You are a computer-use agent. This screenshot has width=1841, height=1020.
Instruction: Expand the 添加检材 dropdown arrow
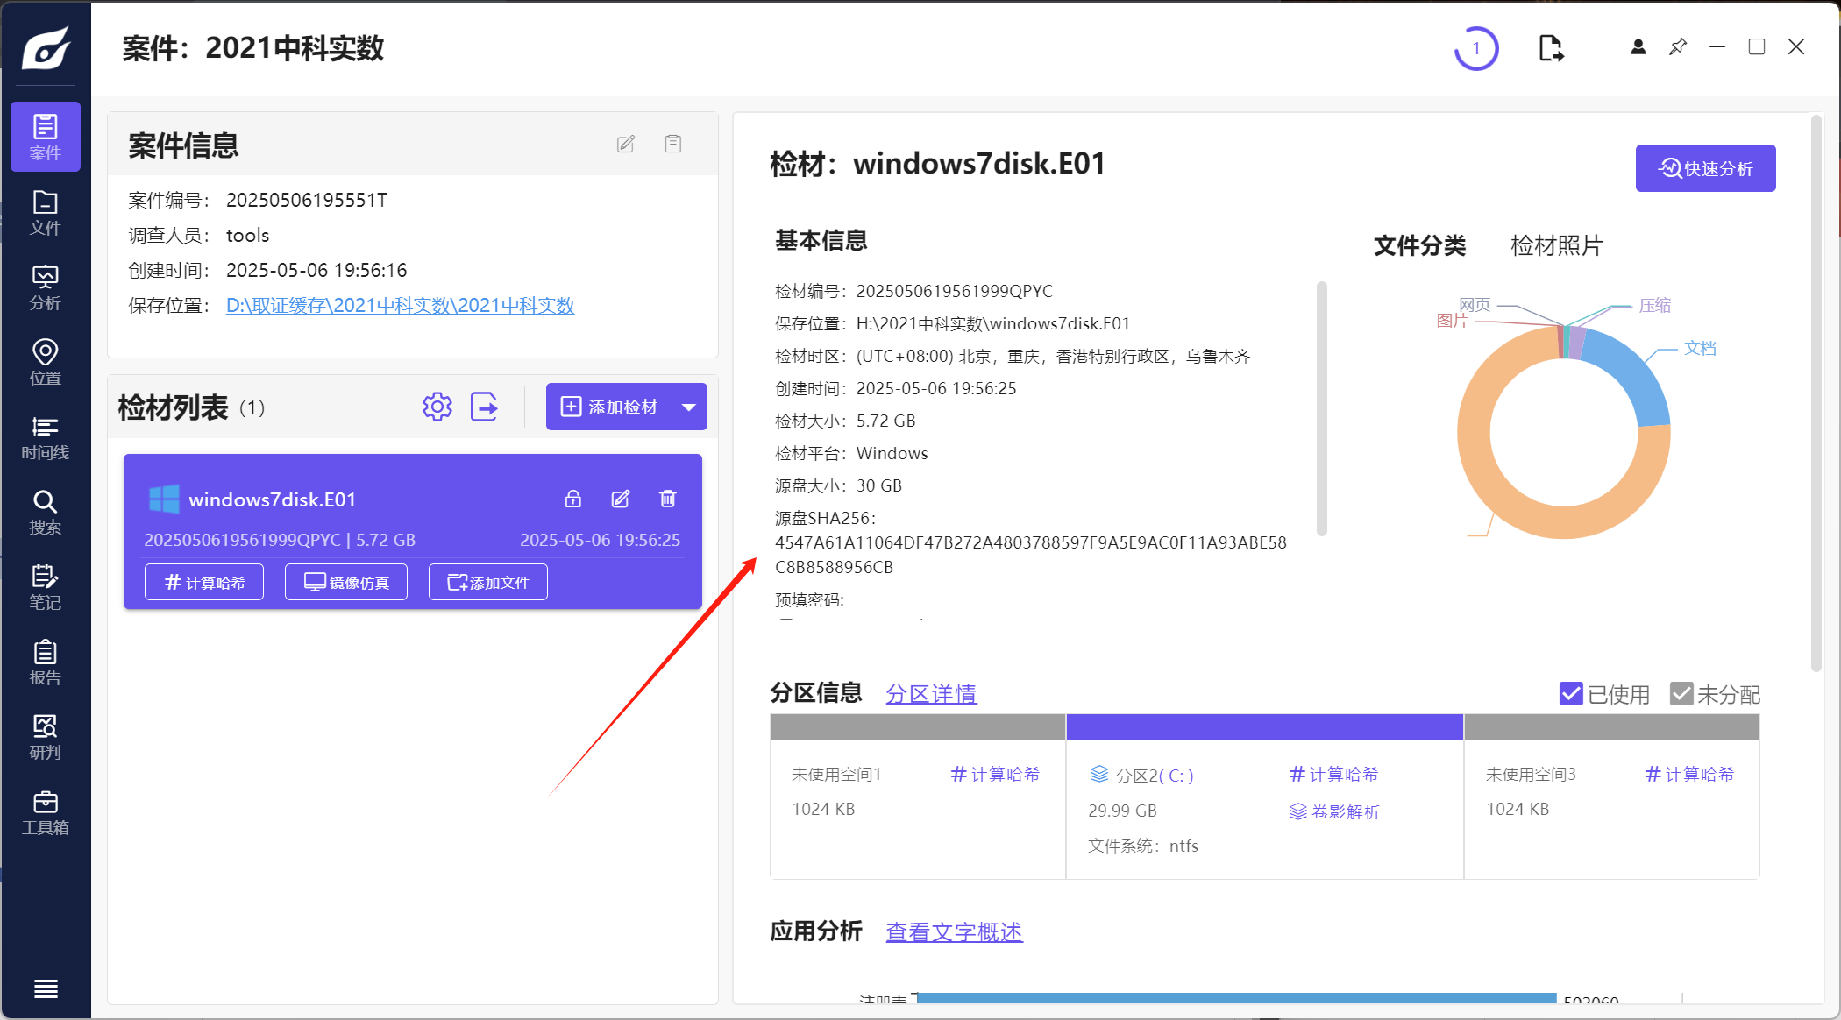[689, 407]
